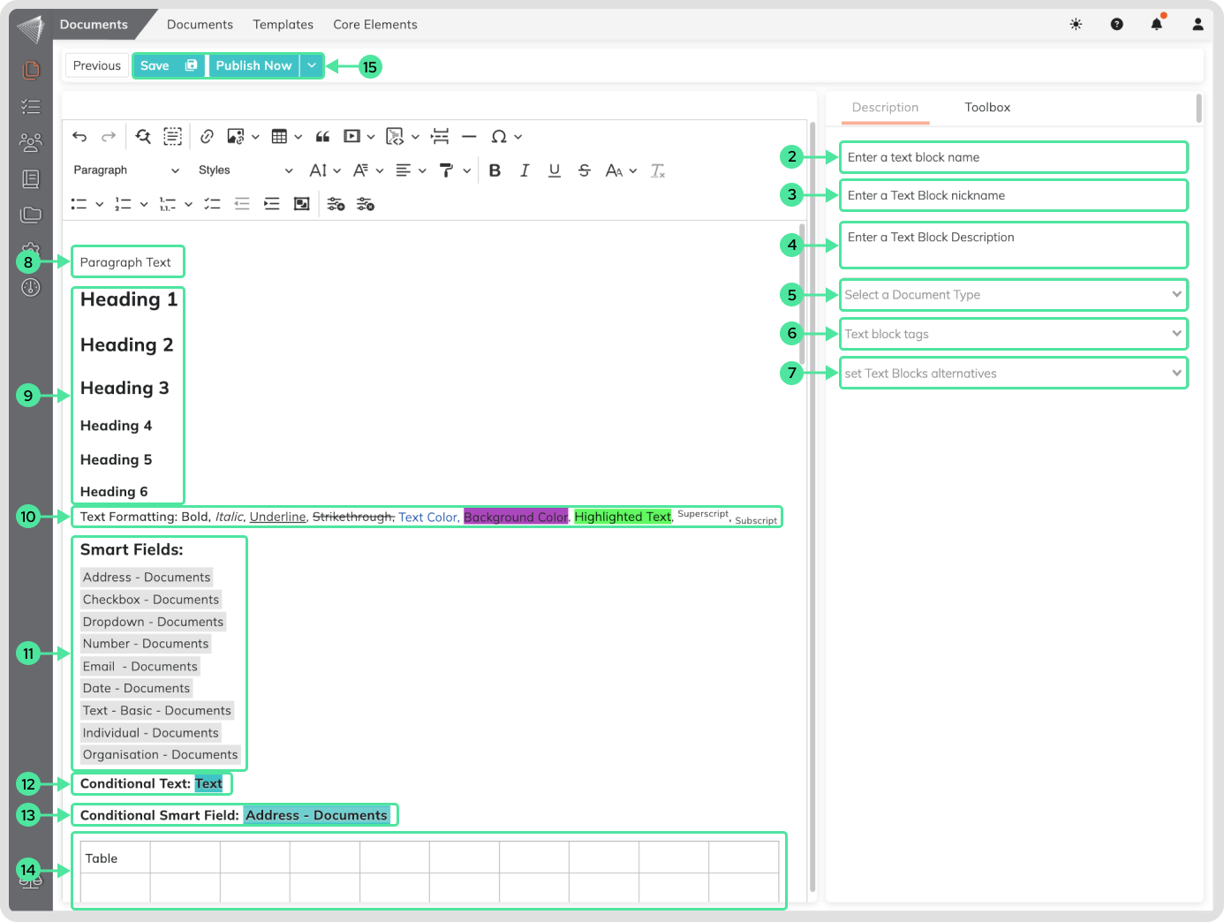
Task: Toggle the light/dark theme sun icon
Action: pyautogui.click(x=1076, y=25)
